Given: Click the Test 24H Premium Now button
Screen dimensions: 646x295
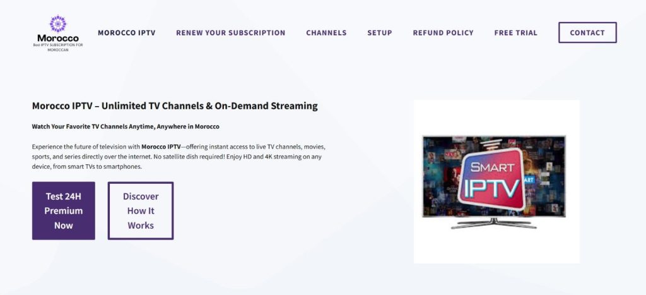Looking at the screenshot, I should [x=64, y=211].
